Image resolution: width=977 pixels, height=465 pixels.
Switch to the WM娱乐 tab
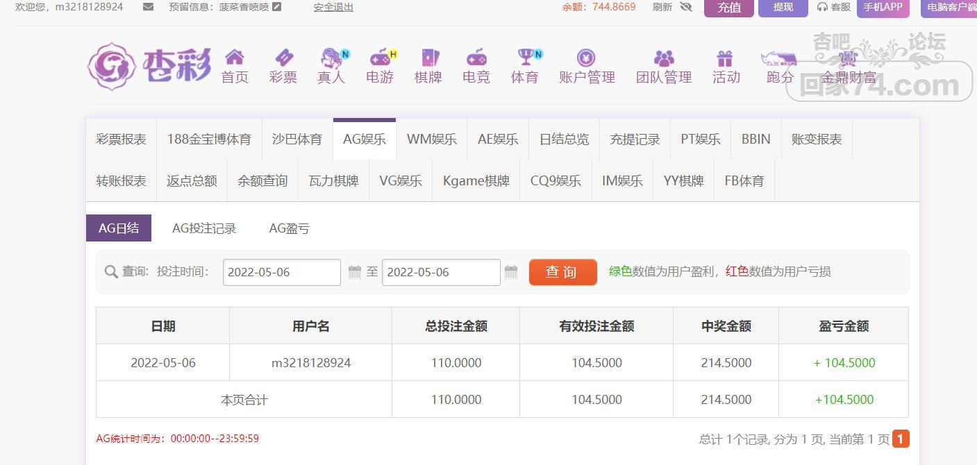[x=432, y=139]
